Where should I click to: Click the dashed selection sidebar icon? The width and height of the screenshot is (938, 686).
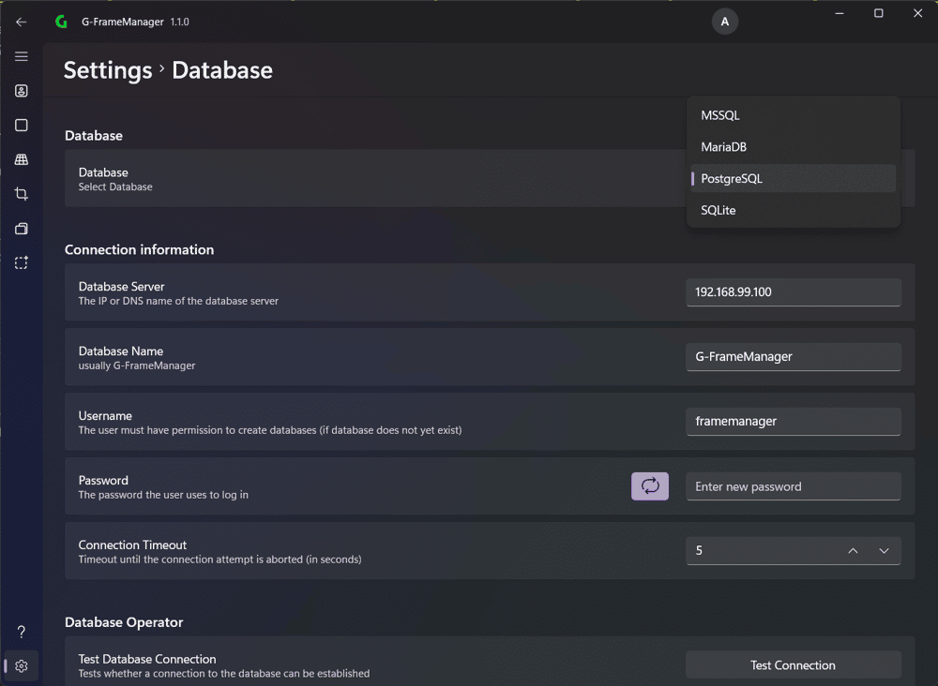point(22,263)
